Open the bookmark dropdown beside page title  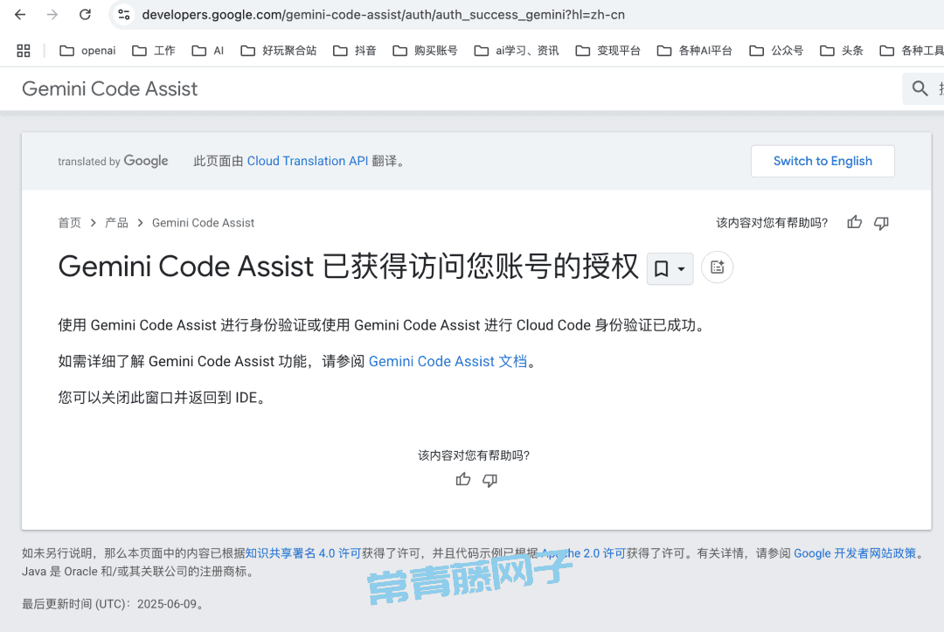(x=670, y=268)
